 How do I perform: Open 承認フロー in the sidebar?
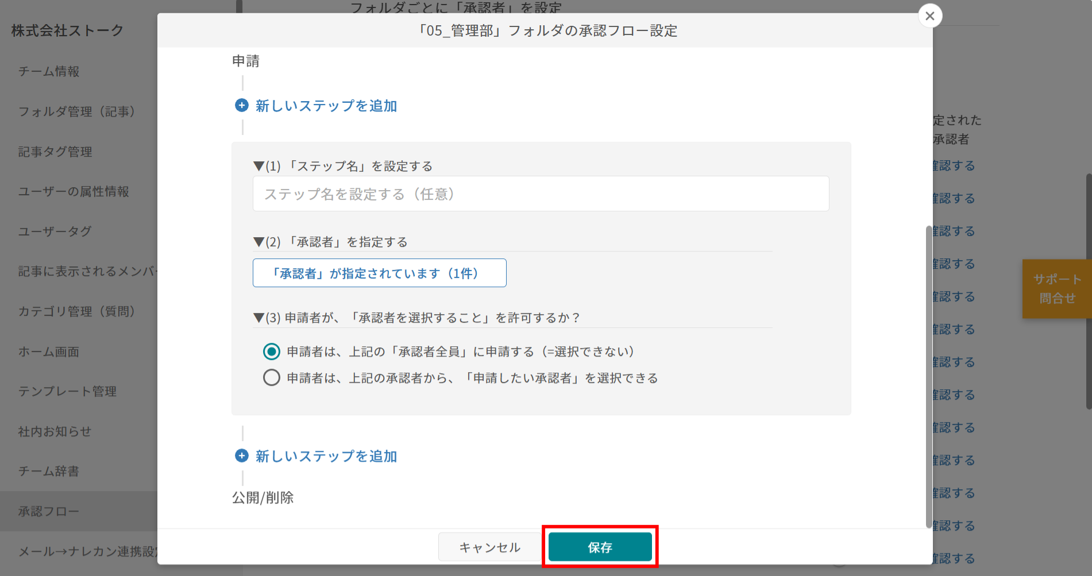coord(49,511)
